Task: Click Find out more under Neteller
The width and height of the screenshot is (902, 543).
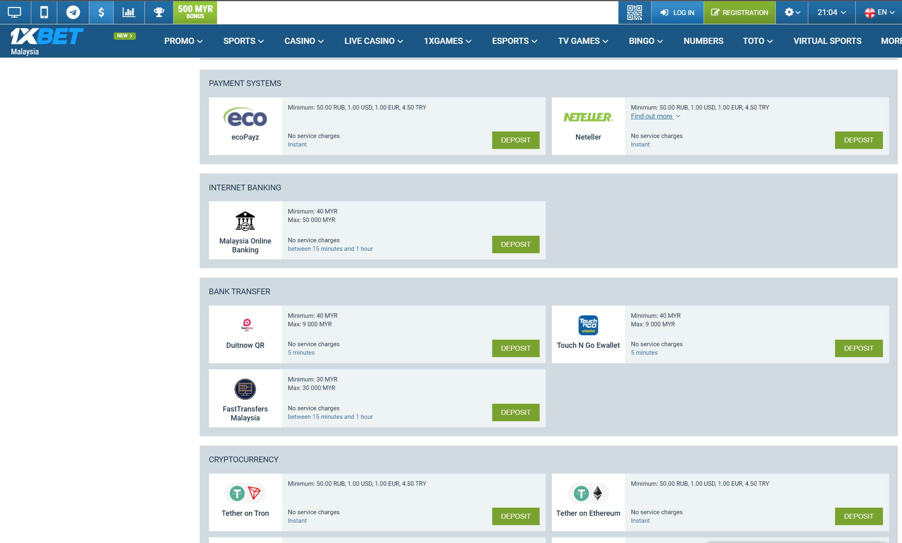Action: (655, 116)
